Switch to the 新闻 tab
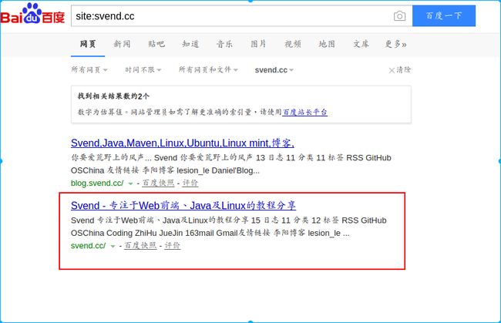This screenshot has width=501, height=323. pos(122,44)
